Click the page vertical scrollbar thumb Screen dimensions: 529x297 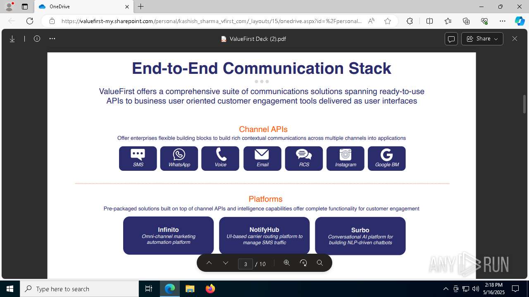(x=524, y=104)
